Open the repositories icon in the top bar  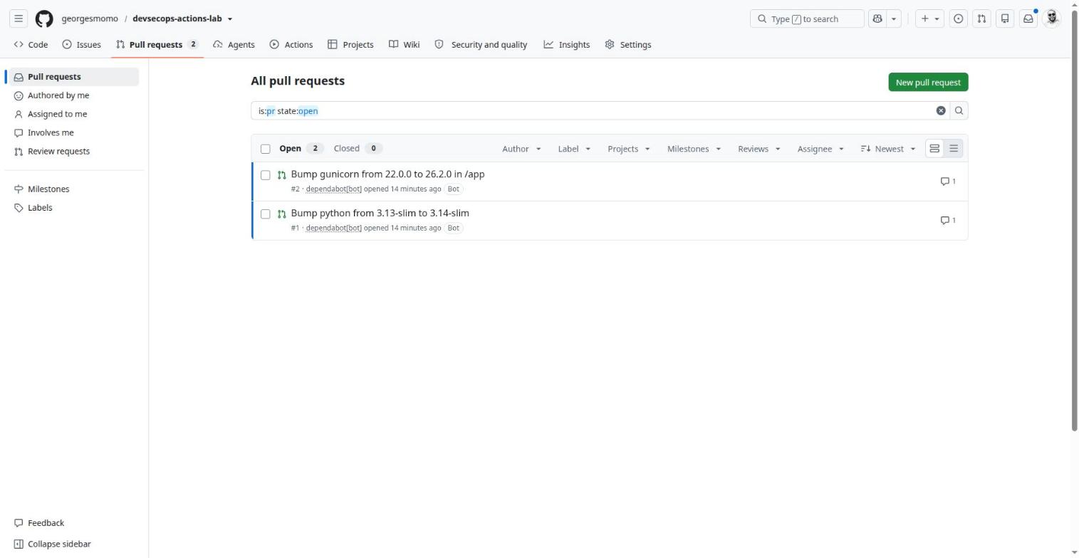point(1005,19)
